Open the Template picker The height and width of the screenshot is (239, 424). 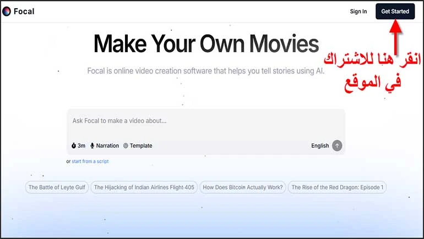pos(138,146)
